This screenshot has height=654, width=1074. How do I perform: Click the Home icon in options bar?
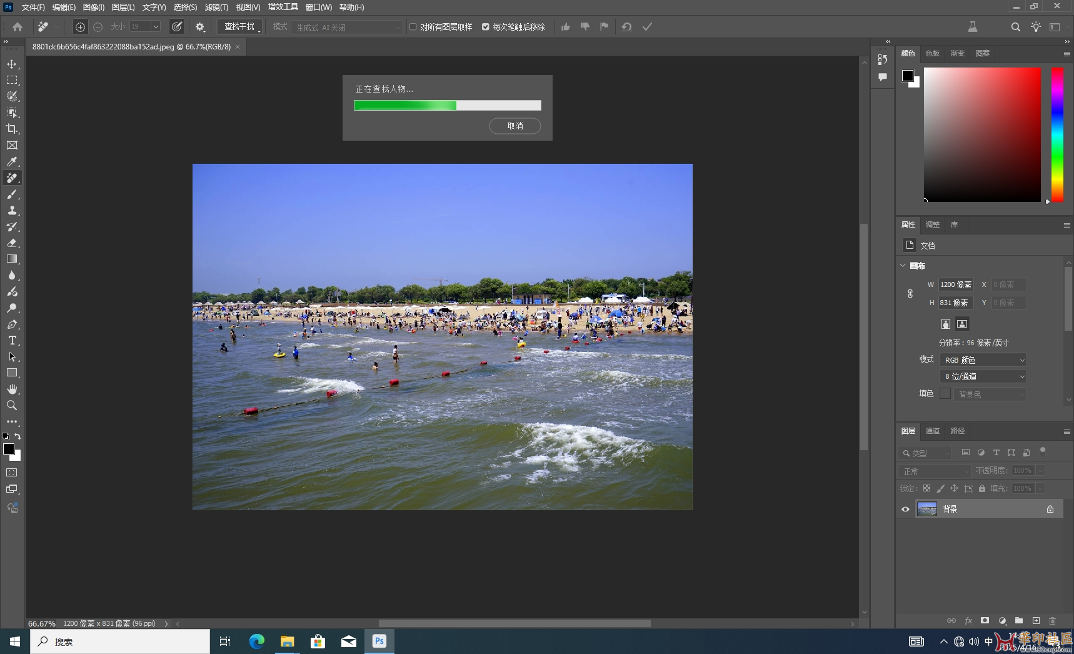[x=18, y=27]
